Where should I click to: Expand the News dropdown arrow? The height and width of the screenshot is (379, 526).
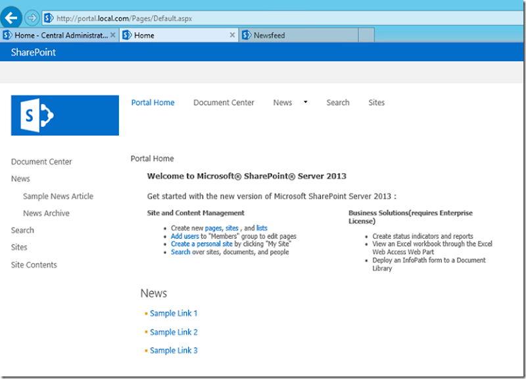point(305,102)
